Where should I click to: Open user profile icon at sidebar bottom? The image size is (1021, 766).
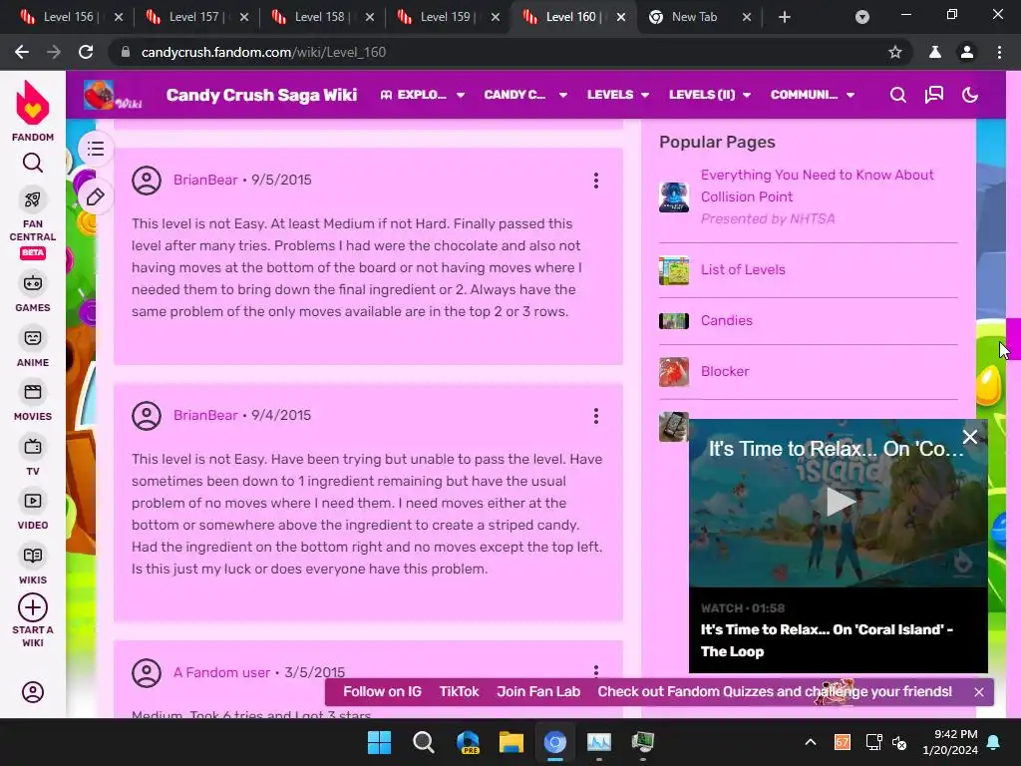click(33, 692)
